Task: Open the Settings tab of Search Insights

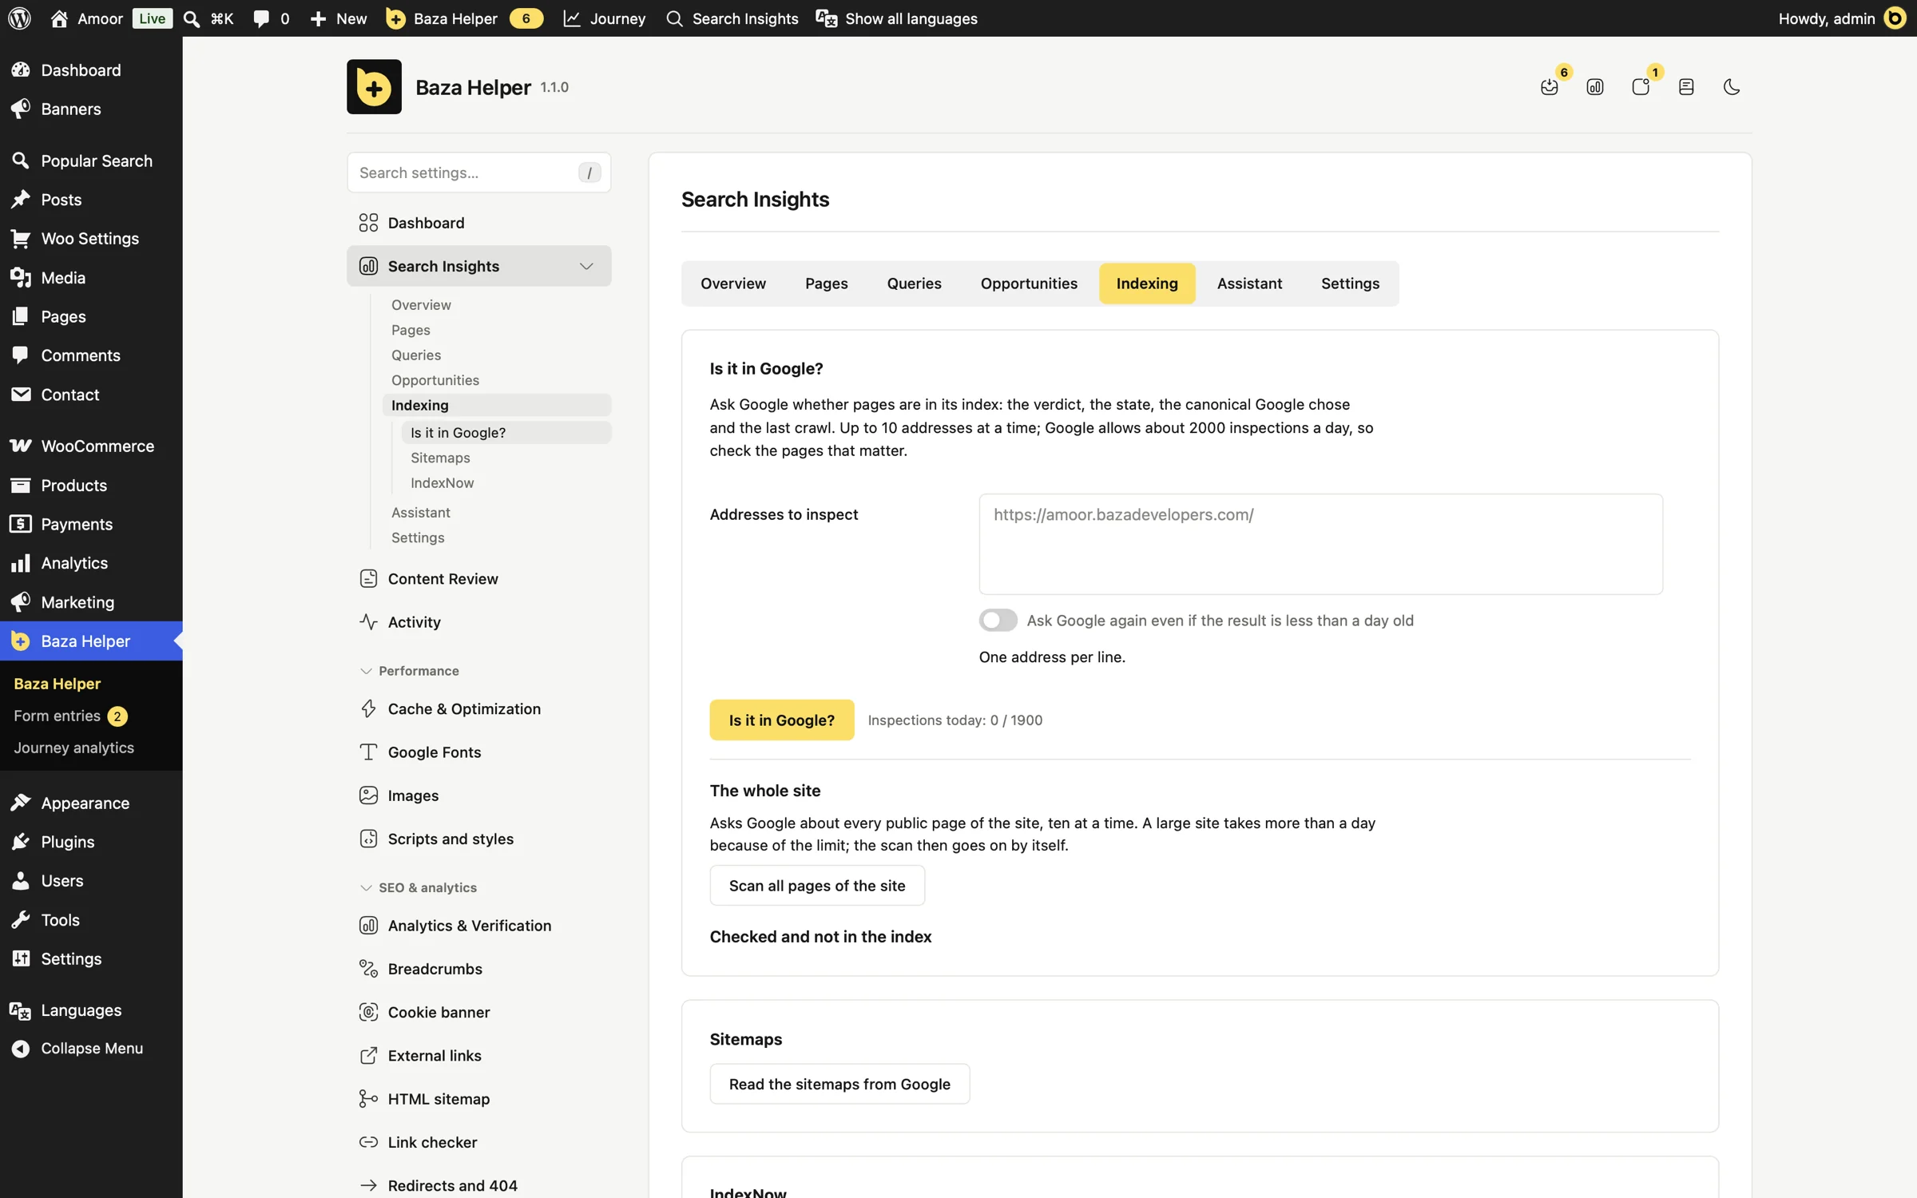Action: (1350, 284)
